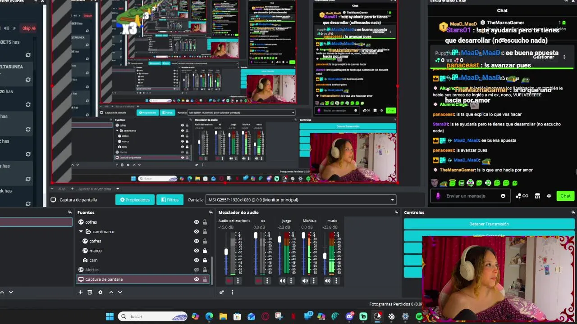Unmute the ds audio channel
This screenshot has width=577, height=324.
[258, 281]
